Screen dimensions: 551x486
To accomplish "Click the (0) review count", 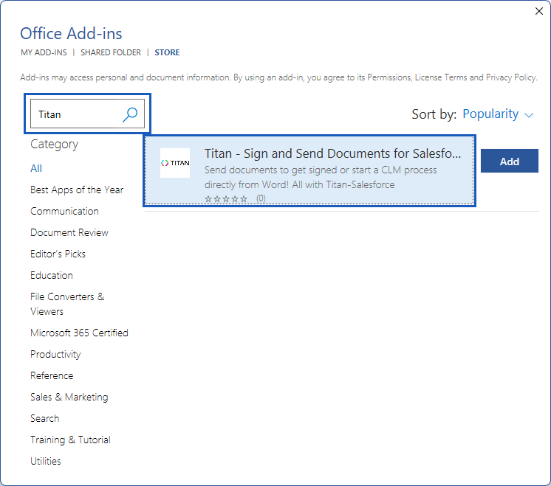I will coord(261,199).
